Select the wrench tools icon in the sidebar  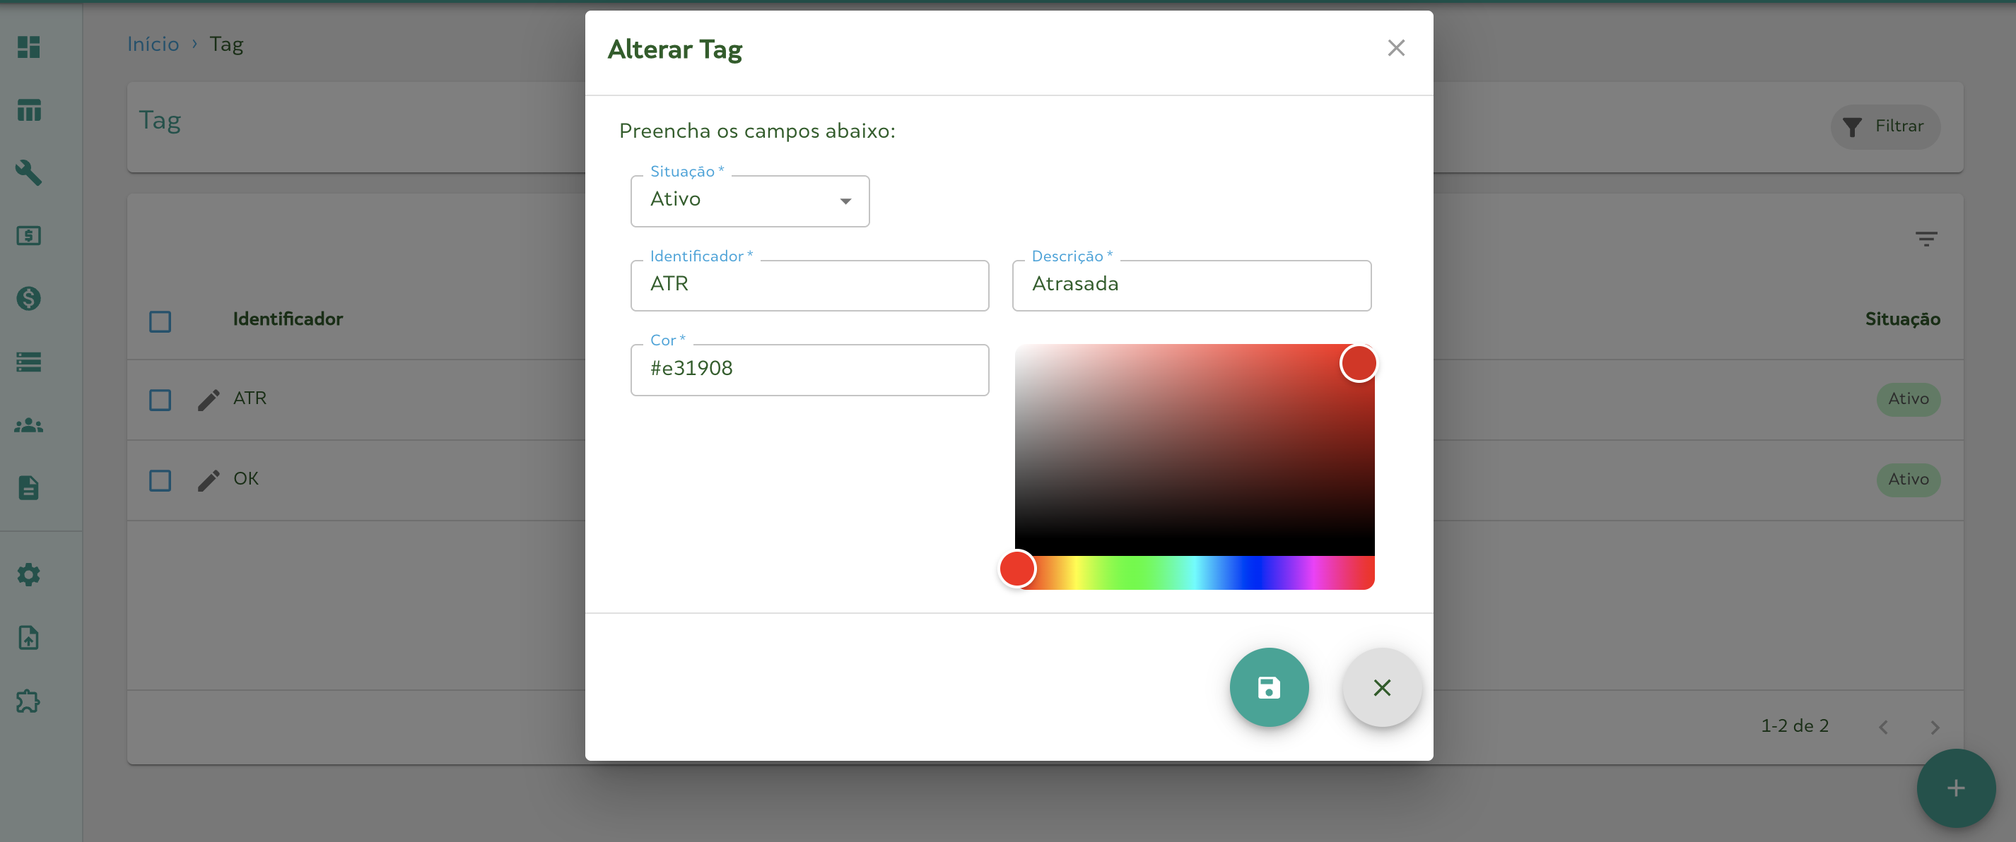(29, 174)
